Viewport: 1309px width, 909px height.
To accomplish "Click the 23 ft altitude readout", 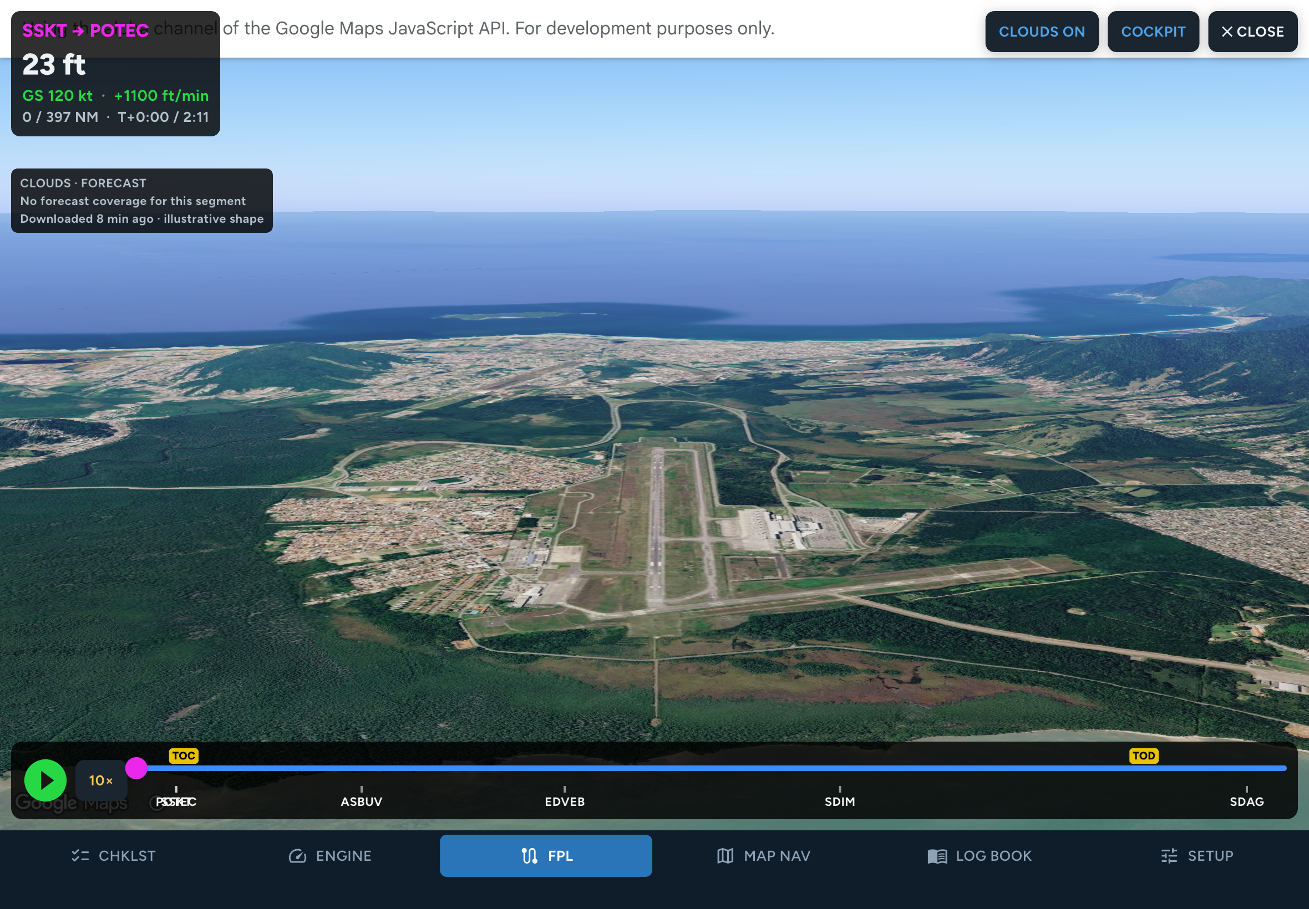I will 54,64.
